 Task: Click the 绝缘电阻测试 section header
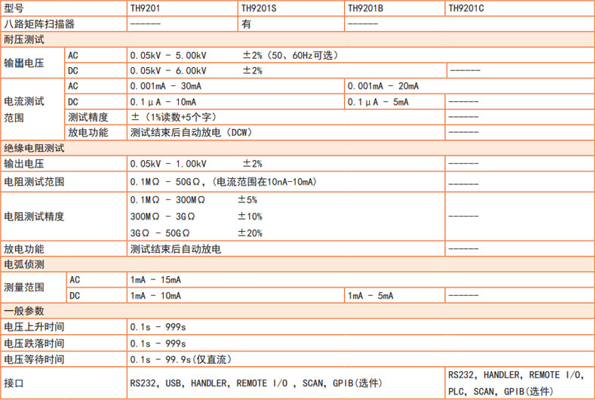point(34,148)
